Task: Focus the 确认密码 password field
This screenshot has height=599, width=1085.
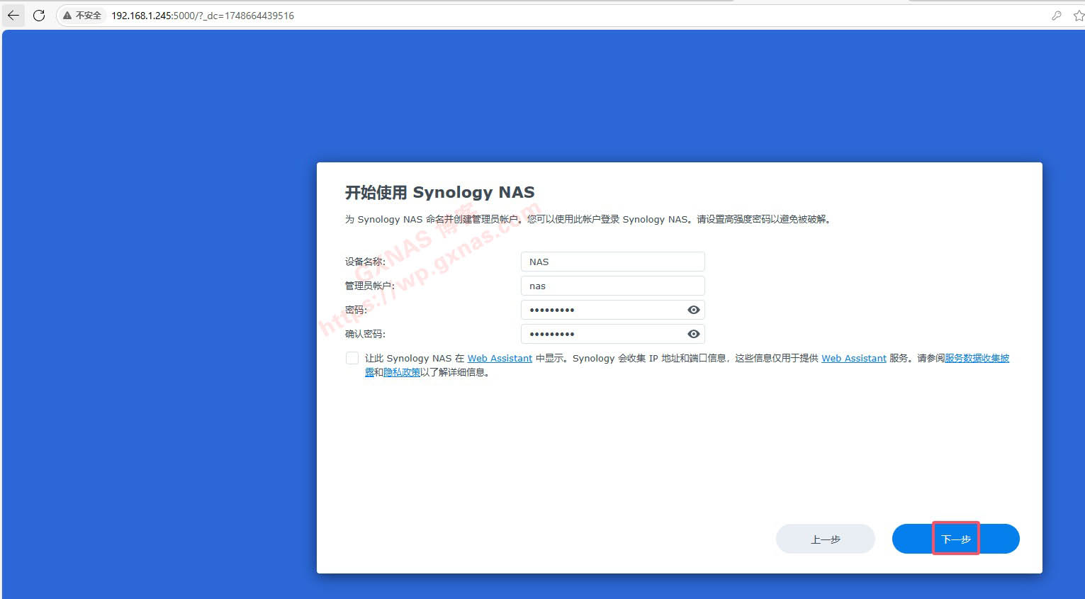Action: click(602, 334)
